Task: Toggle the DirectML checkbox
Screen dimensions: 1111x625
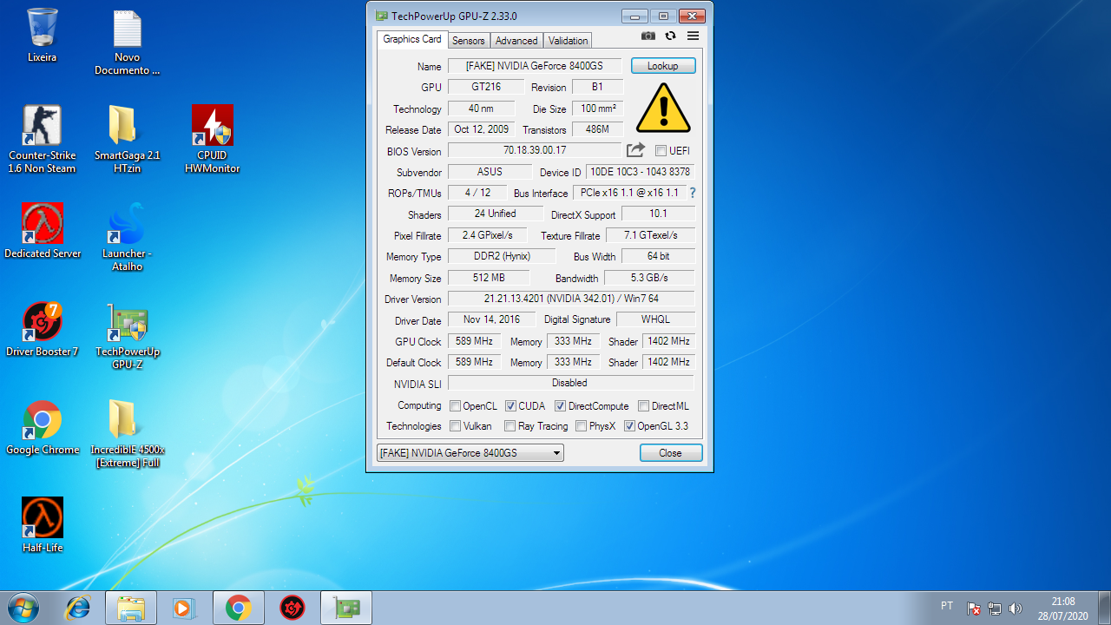Action: 644,406
